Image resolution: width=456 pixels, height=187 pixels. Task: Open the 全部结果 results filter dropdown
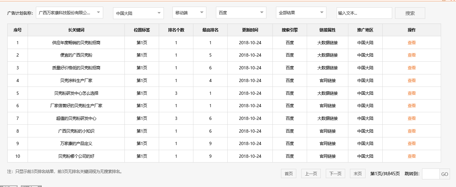301,13
